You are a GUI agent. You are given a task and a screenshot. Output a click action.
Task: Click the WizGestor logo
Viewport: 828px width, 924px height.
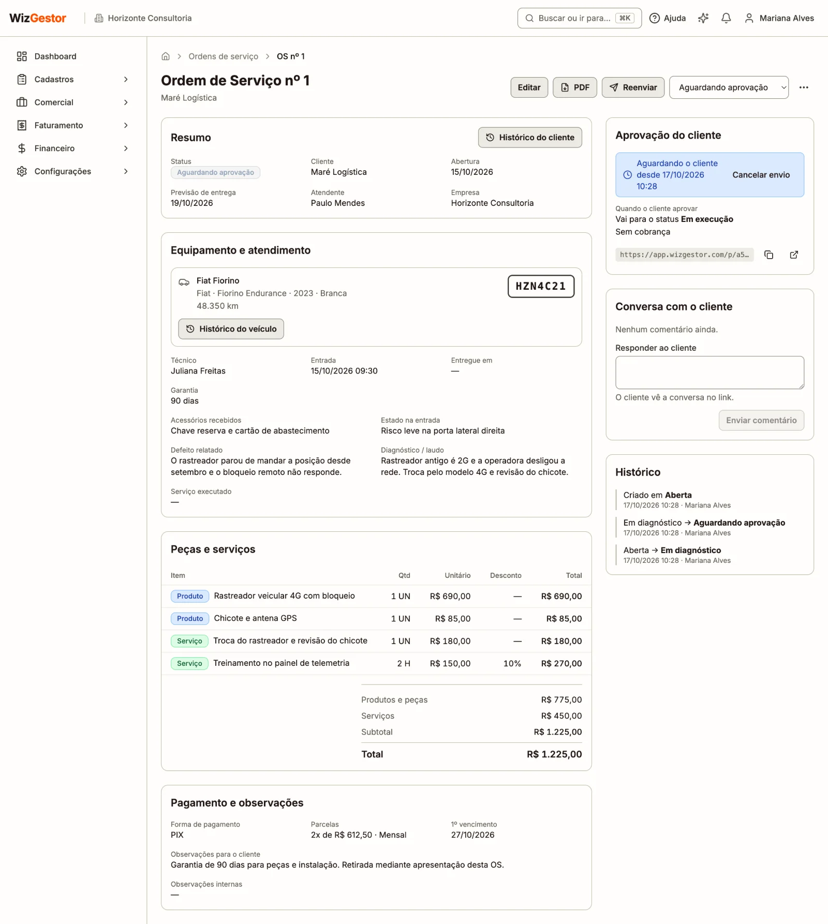[38, 18]
